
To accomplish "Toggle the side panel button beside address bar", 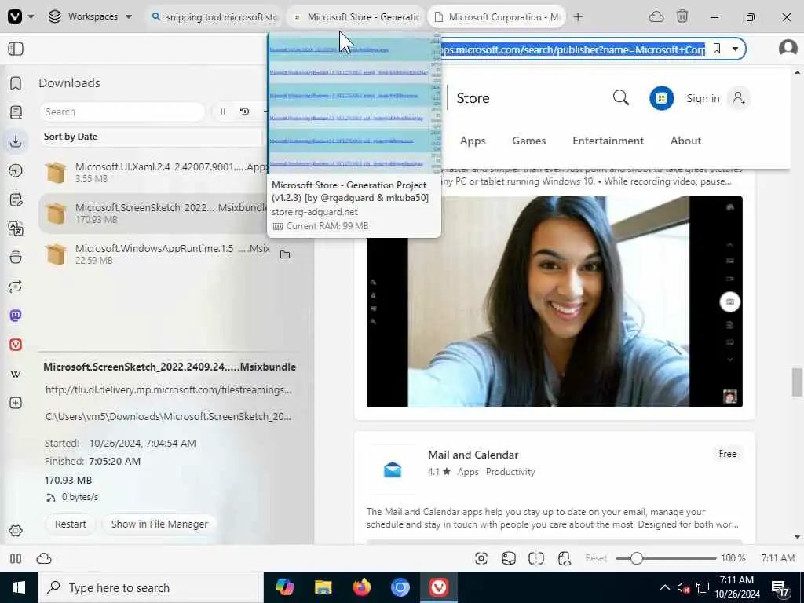I will (16, 49).
